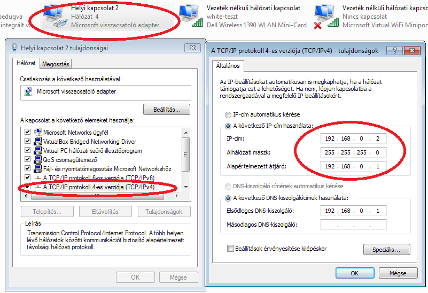Click the Alhálózati maszk input field
Viewport: 428px width, 293px height.
pyautogui.click(x=353, y=152)
